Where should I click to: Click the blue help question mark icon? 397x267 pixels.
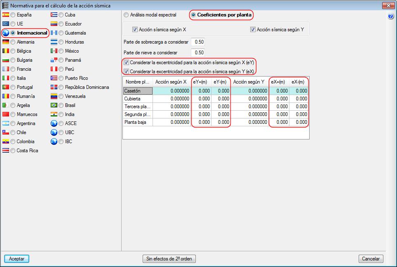[x=391, y=16]
